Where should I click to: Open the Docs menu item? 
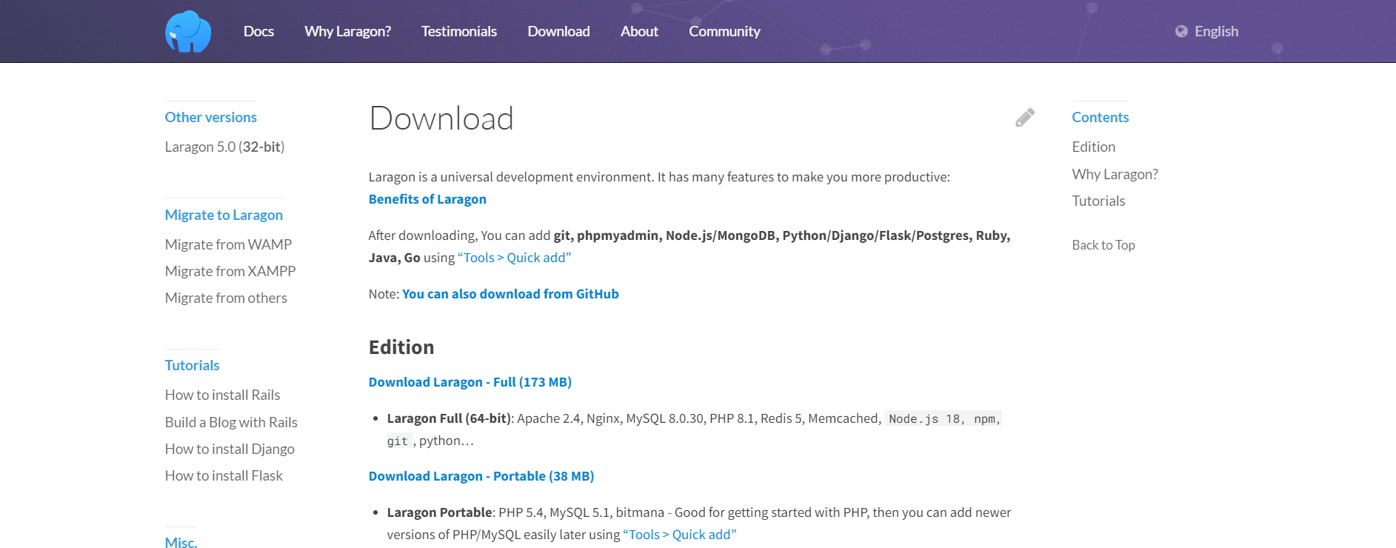pyautogui.click(x=258, y=31)
